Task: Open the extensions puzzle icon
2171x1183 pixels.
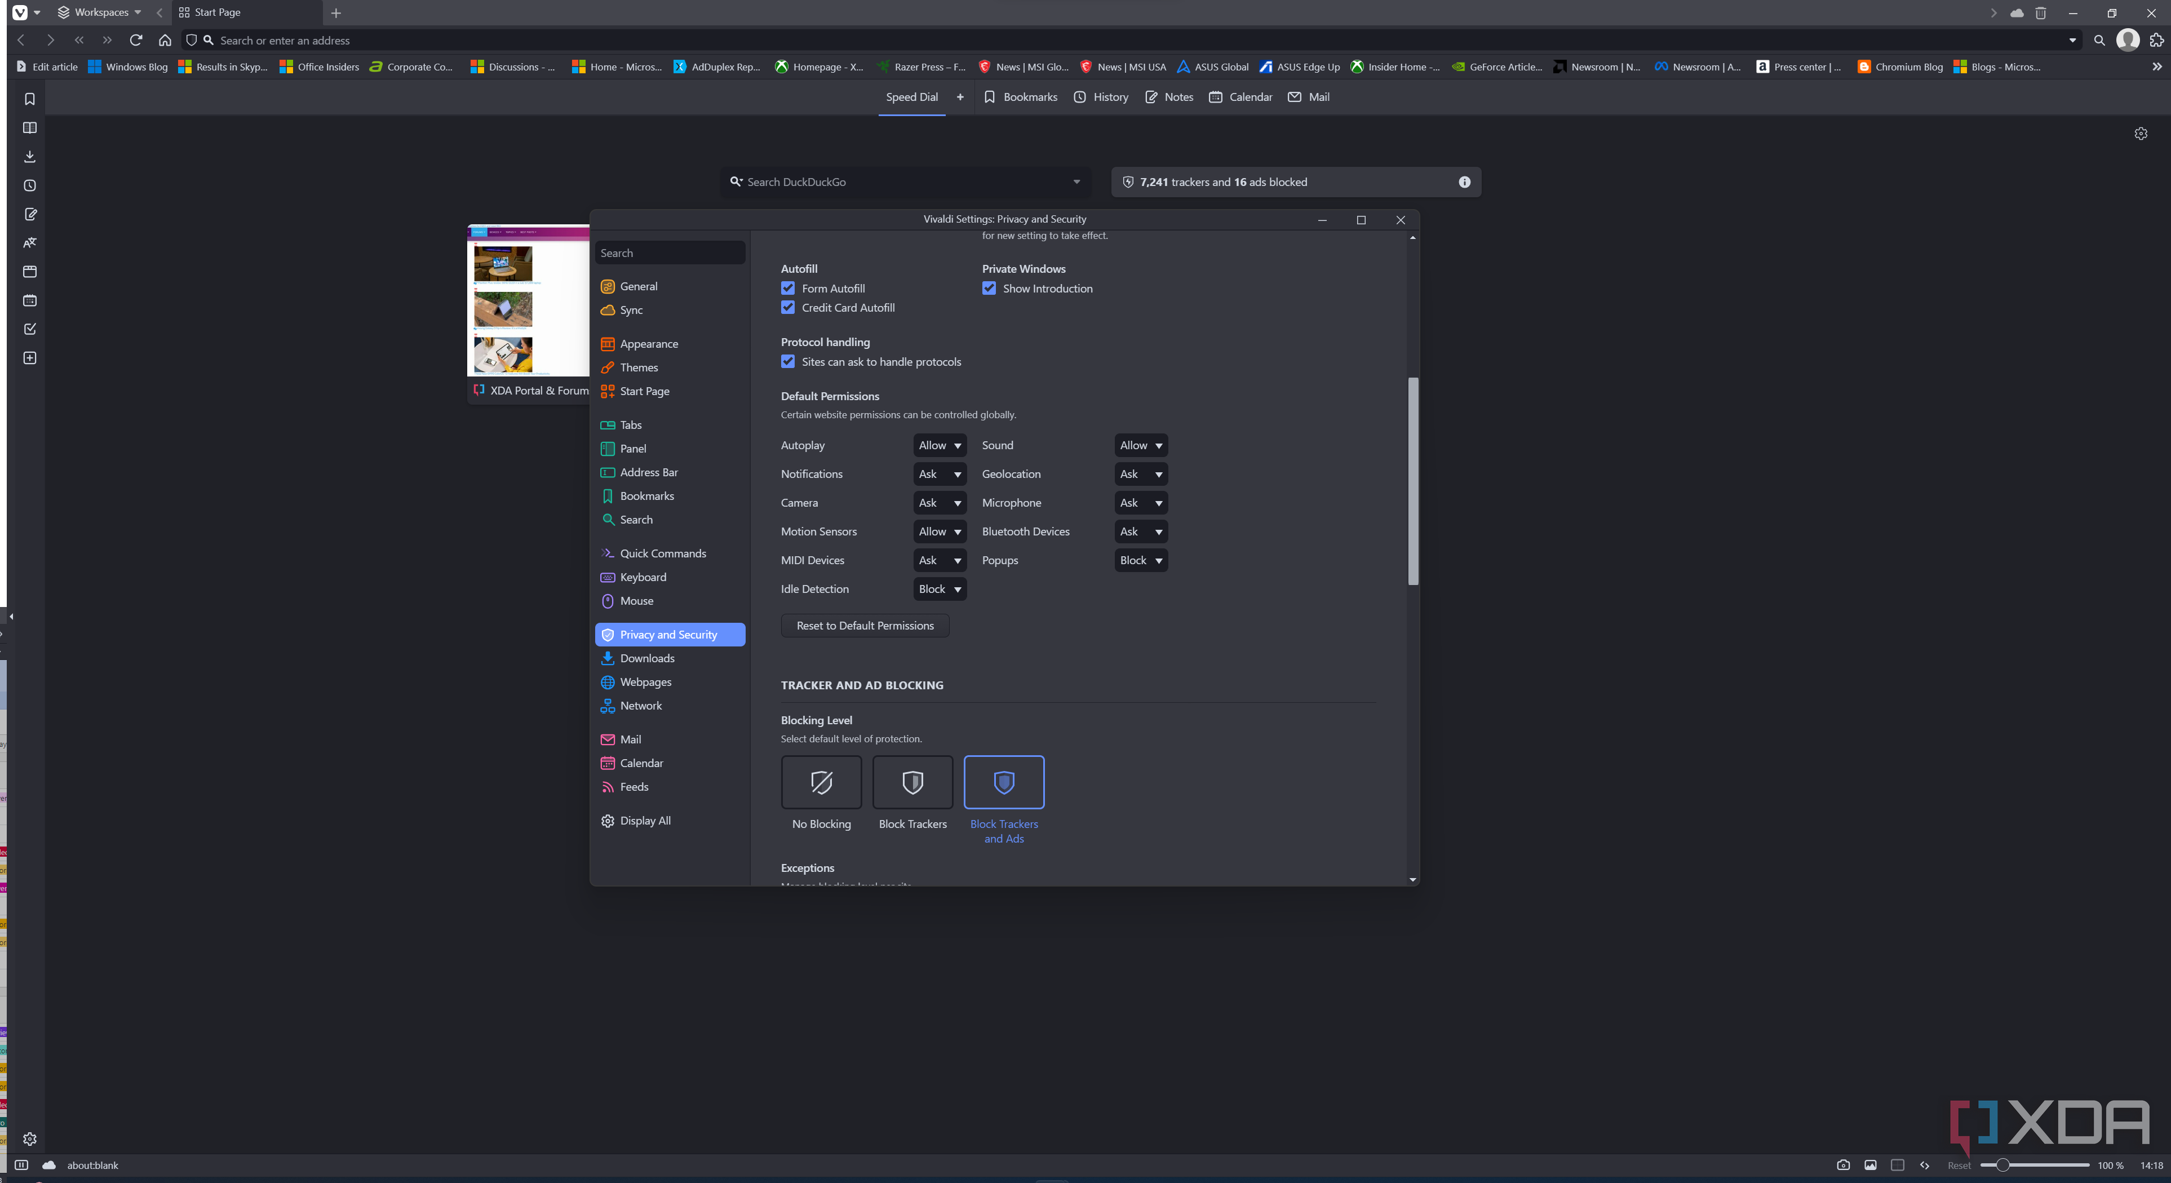Action: pos(2156,39)
